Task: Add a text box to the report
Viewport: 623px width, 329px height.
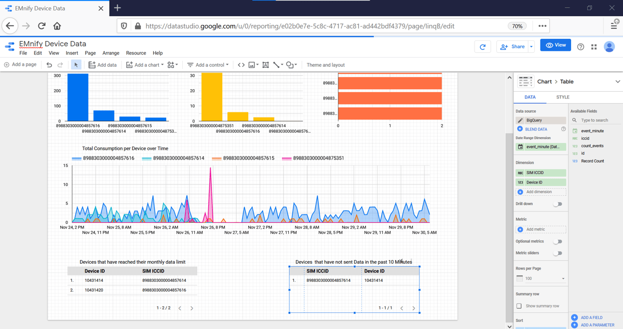Action: (265, 65)
